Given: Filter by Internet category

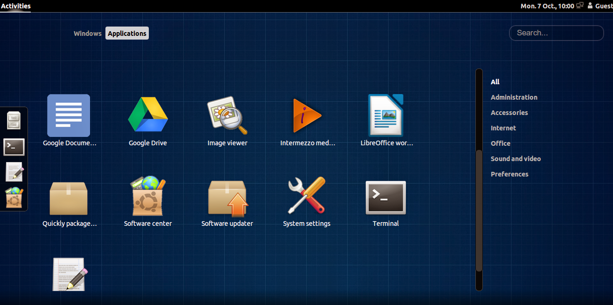Looking at the screenshot, I should click(x=503, y=128).
